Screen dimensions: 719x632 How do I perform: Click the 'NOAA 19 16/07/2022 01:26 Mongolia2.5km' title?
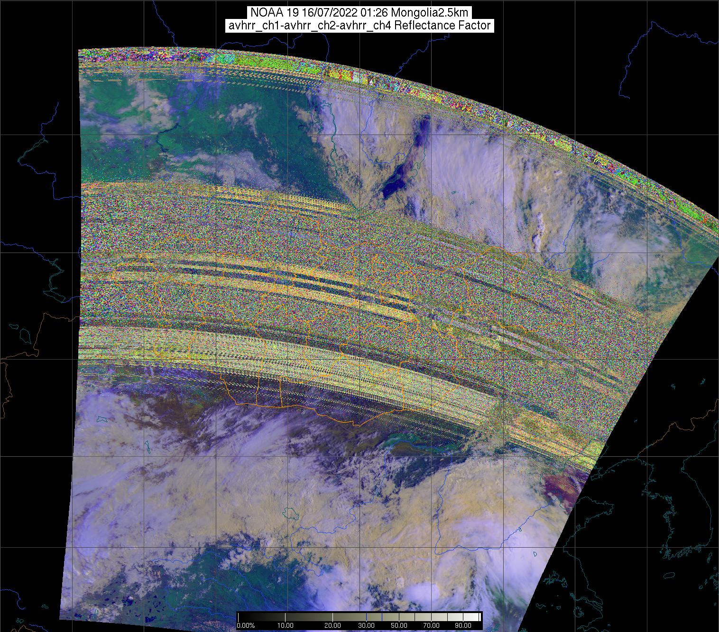(x=359, y=13)
